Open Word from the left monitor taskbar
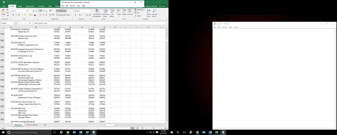Viewport: 337px width, 135px height. pyautogui.click(x=81, y=132)
